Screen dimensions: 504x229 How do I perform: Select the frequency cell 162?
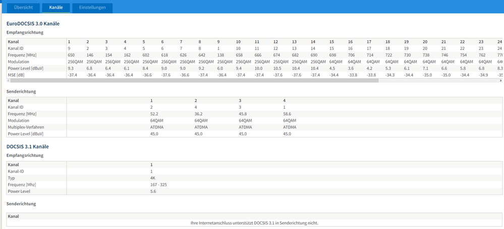[x=127, y=55]
